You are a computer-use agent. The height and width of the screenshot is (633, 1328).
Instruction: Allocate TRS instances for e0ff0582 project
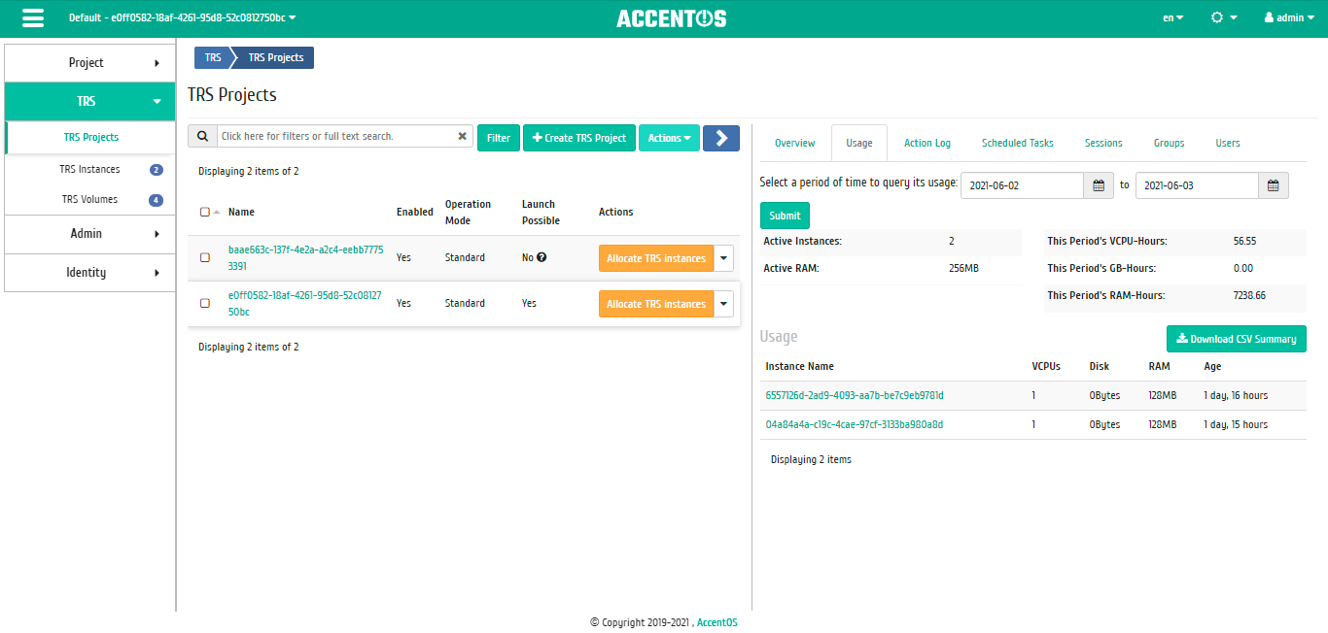(656, 304)
